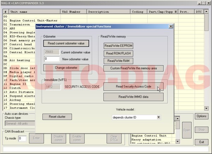Select row 03 ABS
This screenshot has height=154, width=212.
click(19, 28)
